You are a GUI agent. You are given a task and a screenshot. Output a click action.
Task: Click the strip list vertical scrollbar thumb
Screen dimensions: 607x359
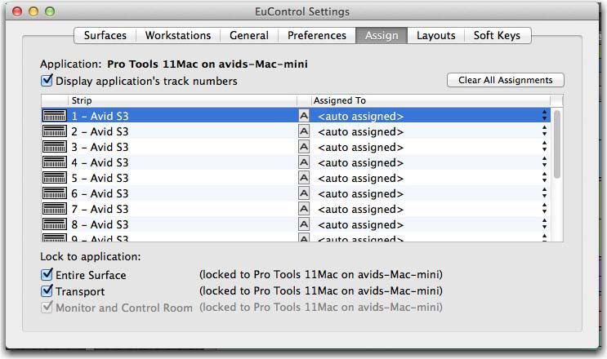pos(557,144)
